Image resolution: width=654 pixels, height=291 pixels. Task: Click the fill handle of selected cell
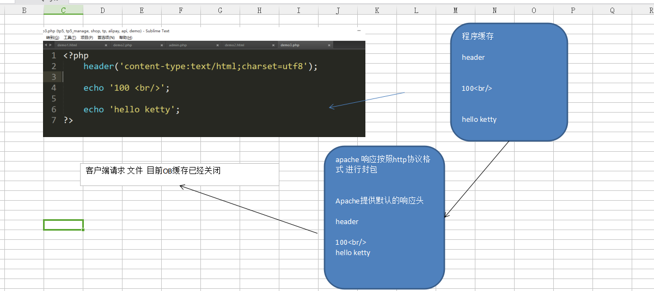coord(83,230)
